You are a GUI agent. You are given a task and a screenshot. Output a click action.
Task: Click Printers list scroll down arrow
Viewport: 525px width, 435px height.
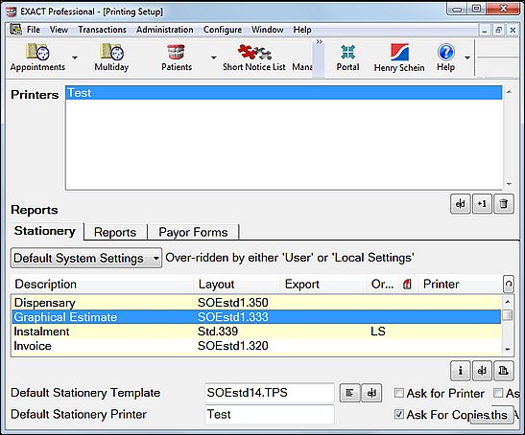(509, 184)
